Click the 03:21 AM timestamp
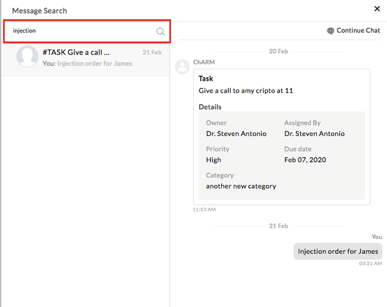This screenshot has width=387, height=307. pyautogui.click(x=370, y=264)
